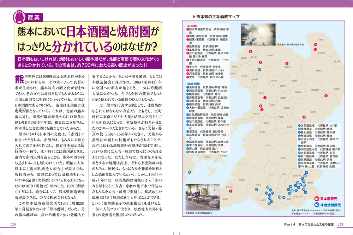The width and height of the screenshot is (353, 235).
Task: Click blue map marker 40 near 玉東町
Action: click(x=259, y=70)
